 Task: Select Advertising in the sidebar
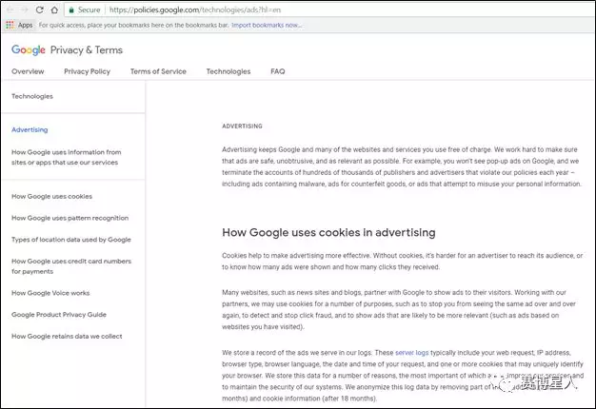pyautogui.click(x=30, y=130)
